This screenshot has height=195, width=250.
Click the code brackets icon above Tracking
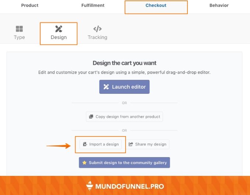(x=98, y=29)
